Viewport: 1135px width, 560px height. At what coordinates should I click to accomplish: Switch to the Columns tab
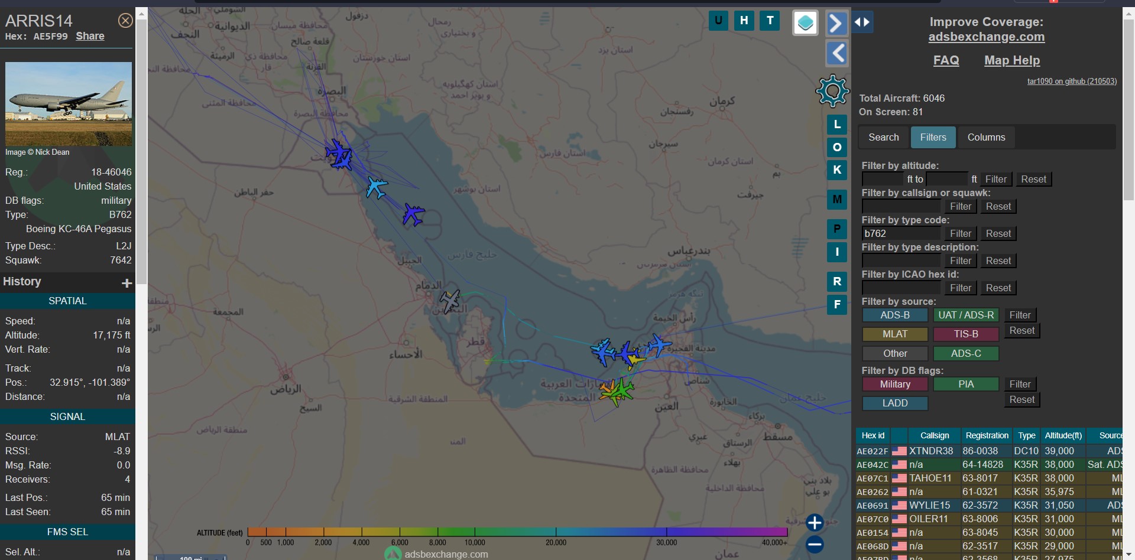coord(986,137)
